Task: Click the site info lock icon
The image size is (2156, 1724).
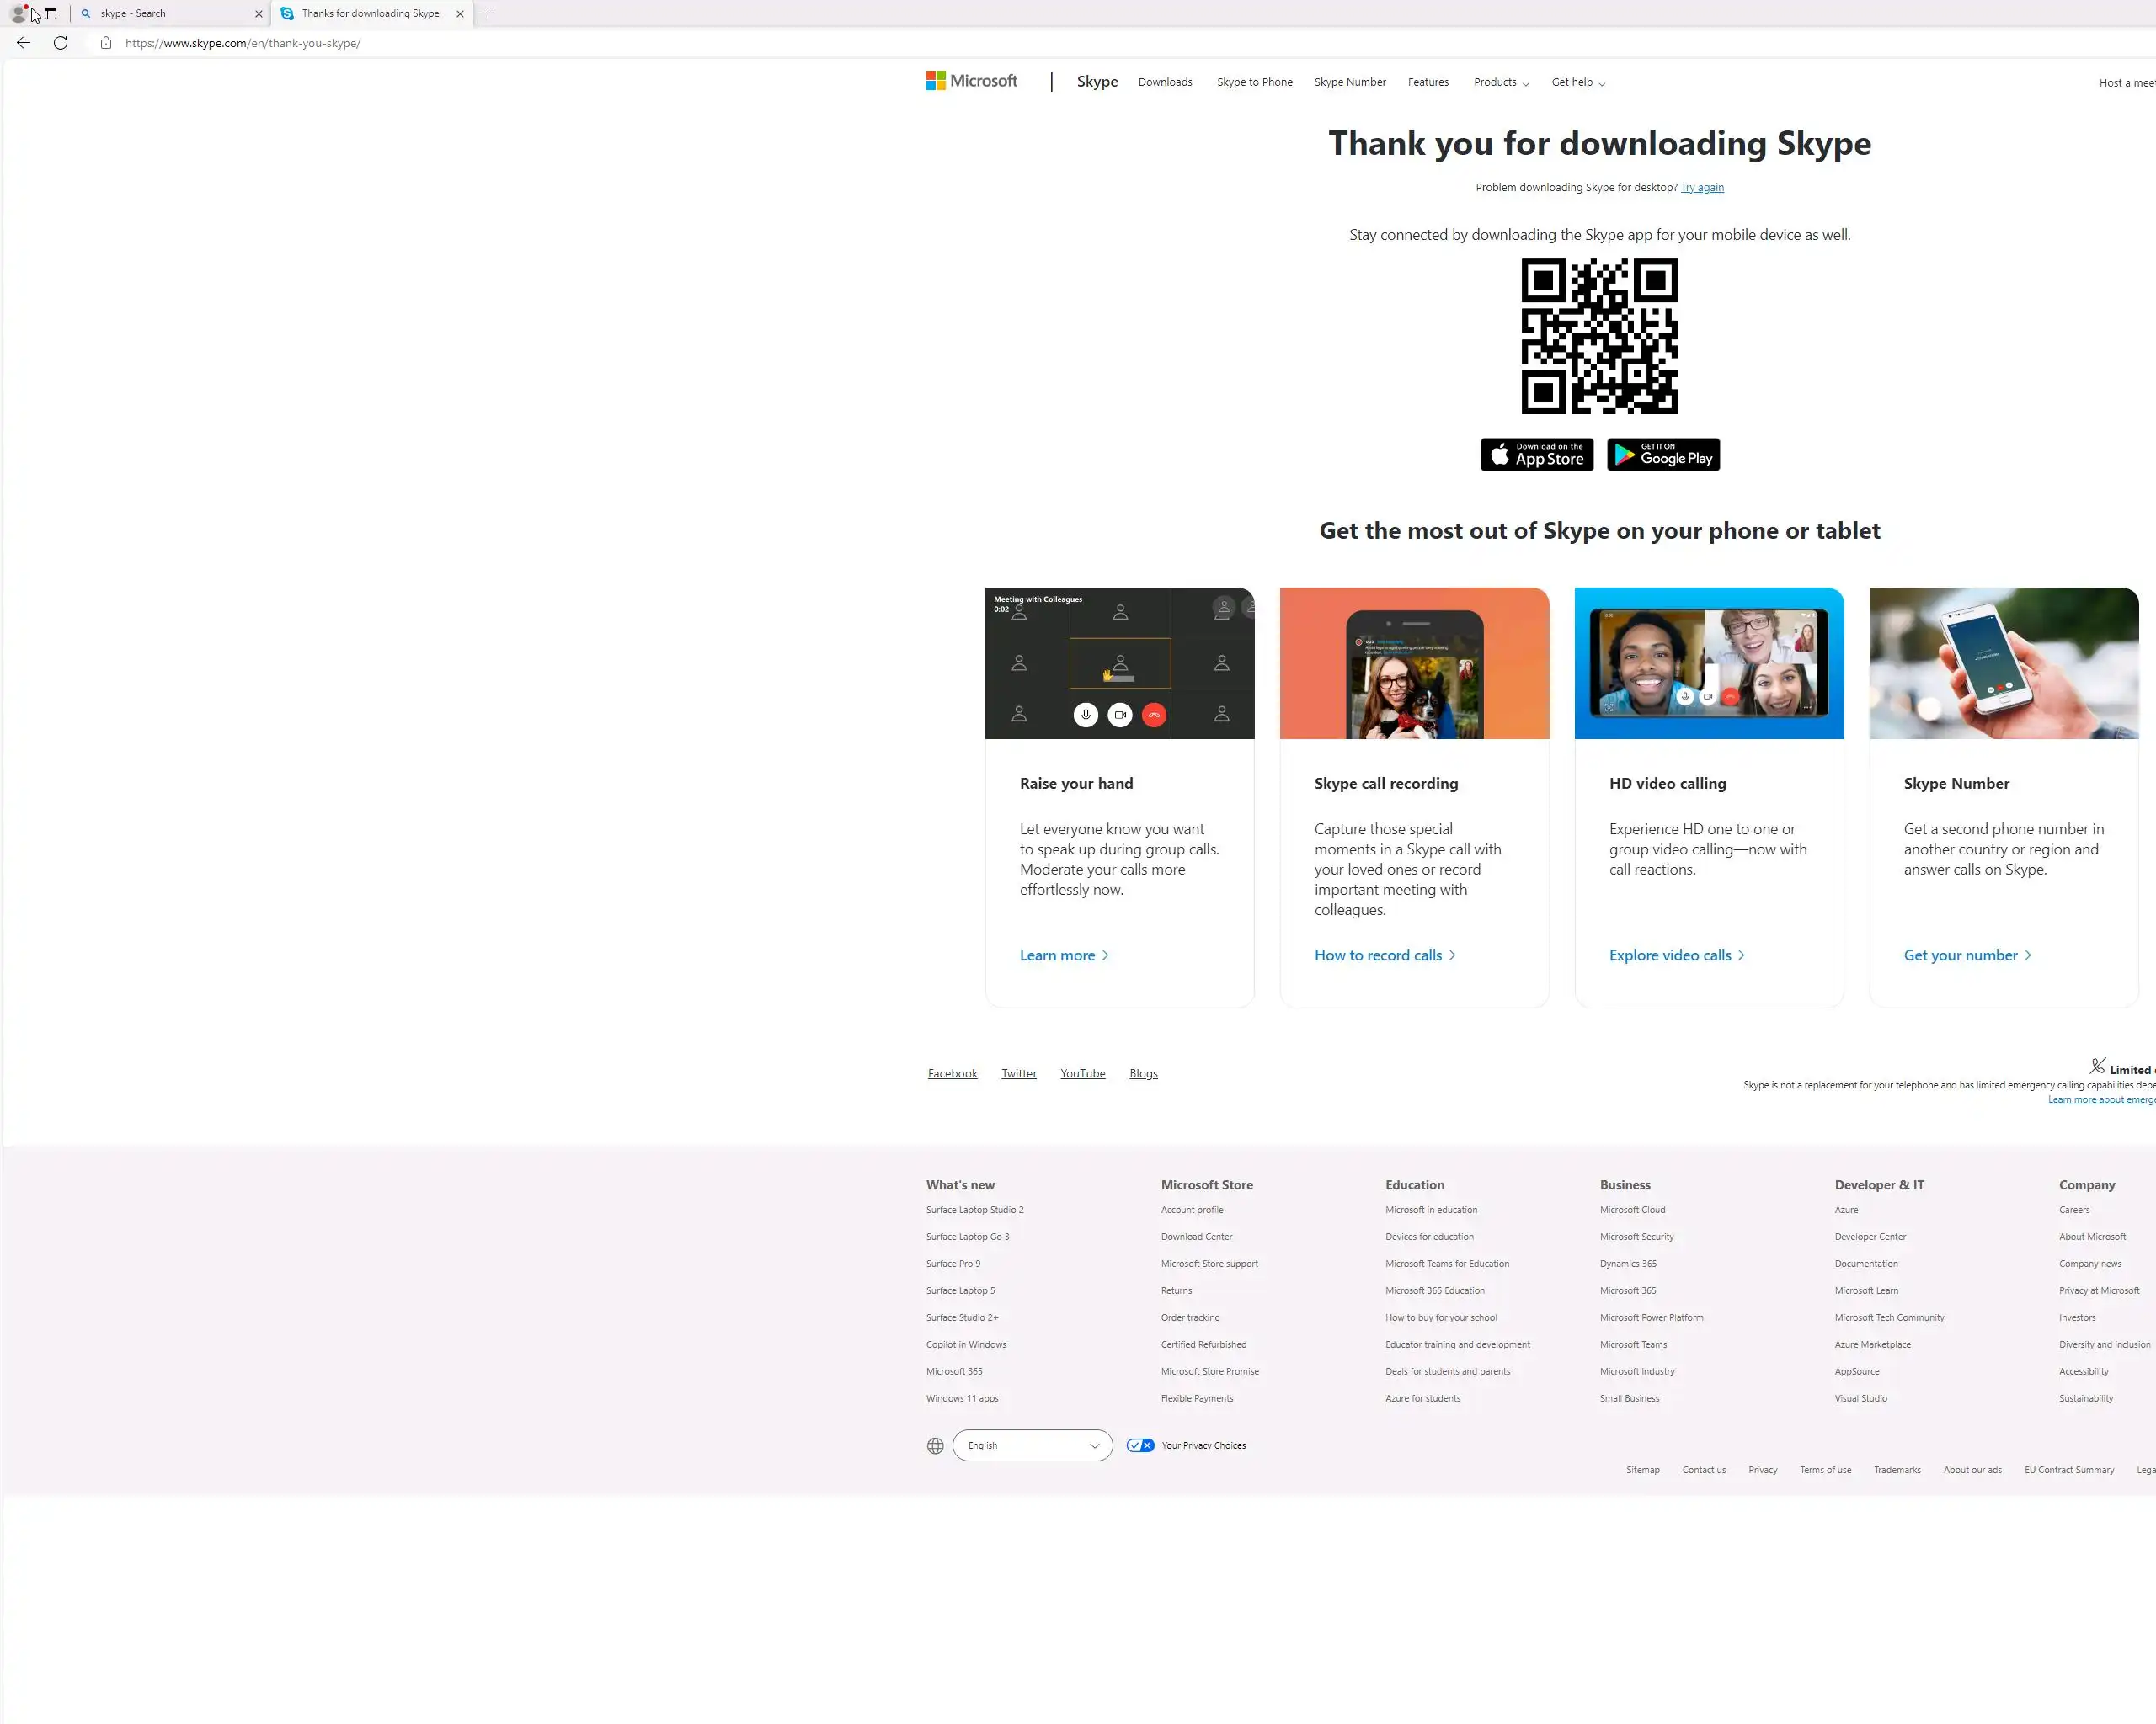Action: [x=106, y=43]
